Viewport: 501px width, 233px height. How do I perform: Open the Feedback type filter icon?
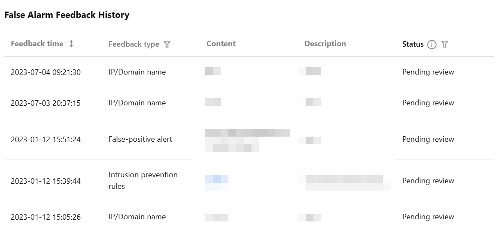tap(167, 44)
